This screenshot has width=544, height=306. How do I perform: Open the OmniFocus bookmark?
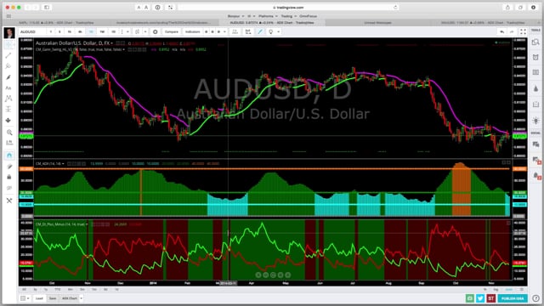click(308, 16)
